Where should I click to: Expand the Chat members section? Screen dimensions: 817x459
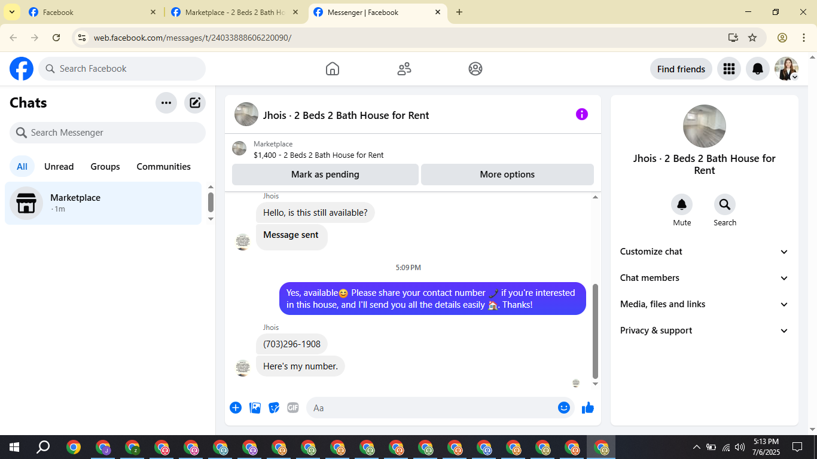(705, 278)
